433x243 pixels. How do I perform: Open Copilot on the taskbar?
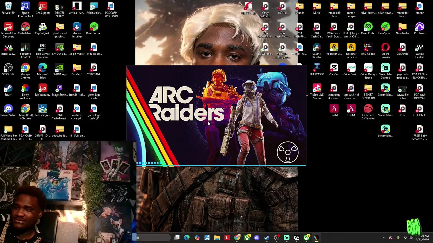click(197, 238)
